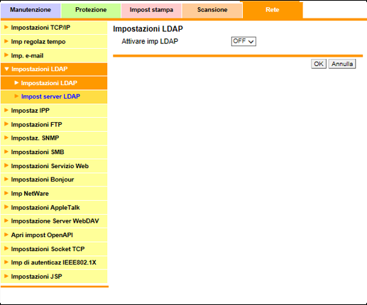The height and width of the screenshot is (305, 367).
Task: Go to Imp di autenticaz IEEE802.1X
Action: (x=54, y=262)
